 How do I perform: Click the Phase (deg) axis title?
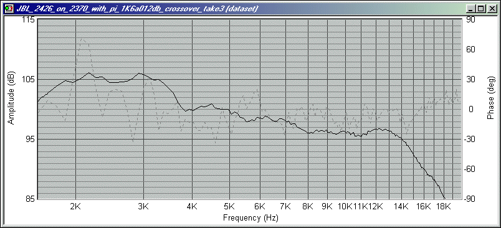(491, 98)
